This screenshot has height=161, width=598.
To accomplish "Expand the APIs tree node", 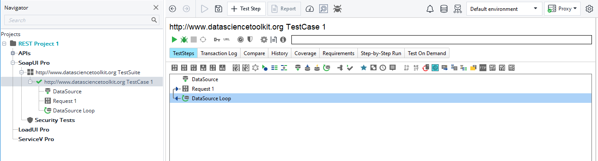I will click(x=13, y=53).
